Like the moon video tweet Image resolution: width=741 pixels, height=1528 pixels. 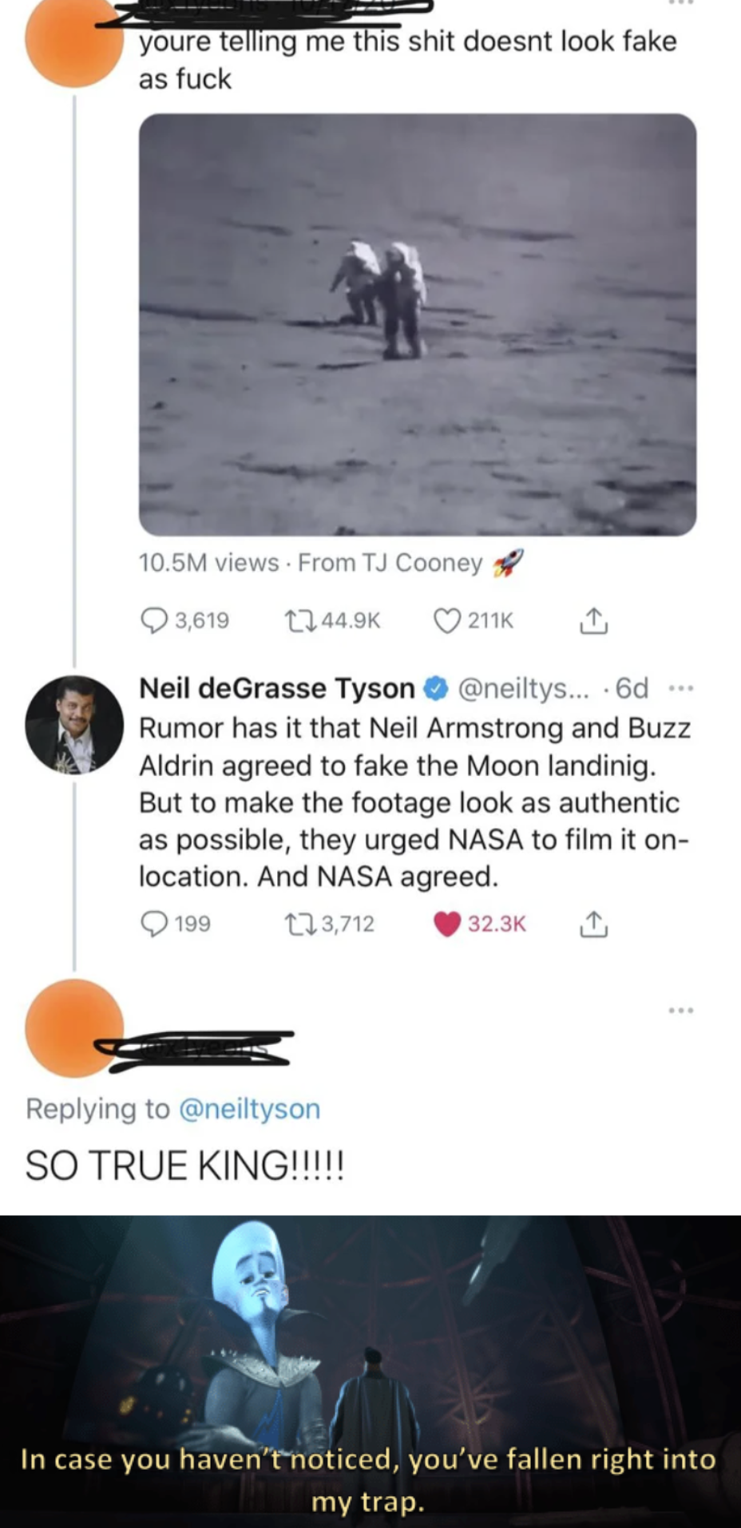click(448, 620)
